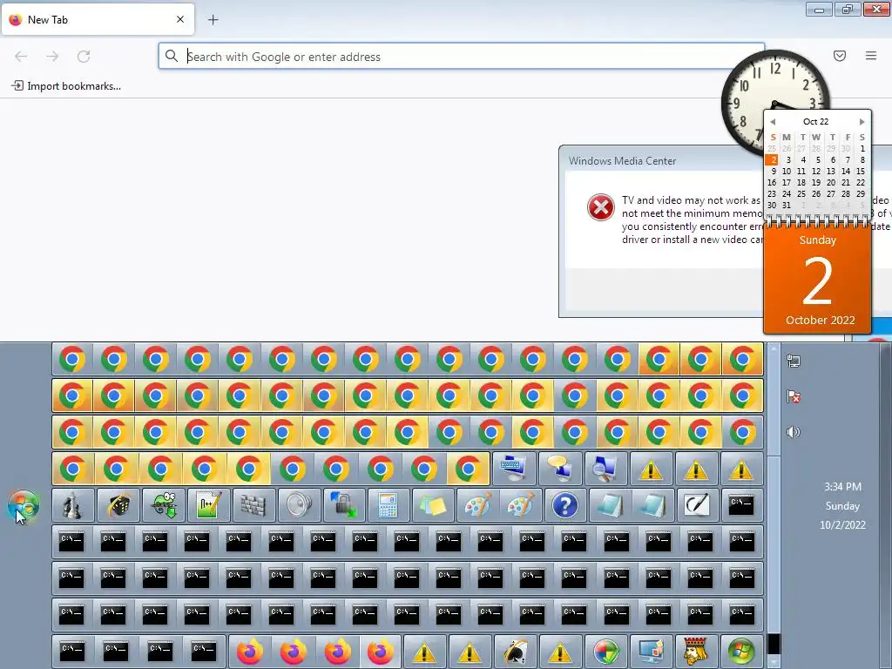Viewport: 892px width, 669px height.
Task: Open the speech-bubble computer assistance icon
Action: click(x=560, y=469)
